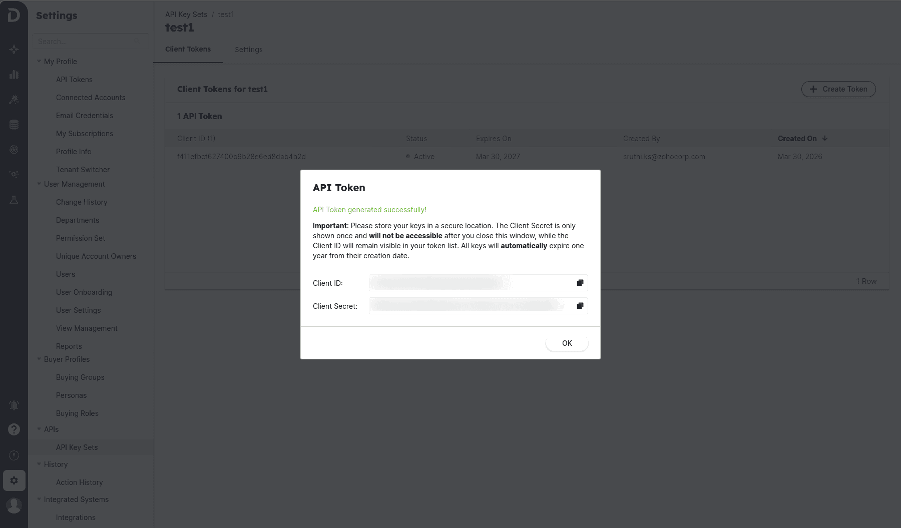Open the help question mark icon
The height and width of the screenshot is (528, 901).
pyautogui.click(x=14, y=429)
